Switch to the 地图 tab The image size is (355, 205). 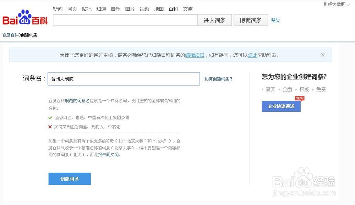coord(159,9)
